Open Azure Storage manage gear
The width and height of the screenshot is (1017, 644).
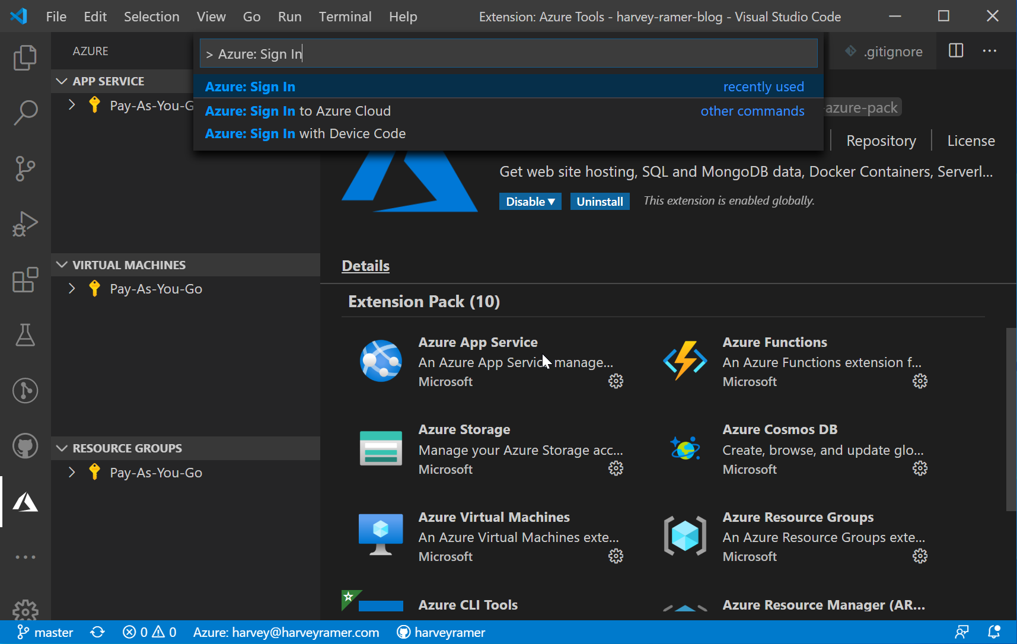pyautogui.click(x=616, y=468)
